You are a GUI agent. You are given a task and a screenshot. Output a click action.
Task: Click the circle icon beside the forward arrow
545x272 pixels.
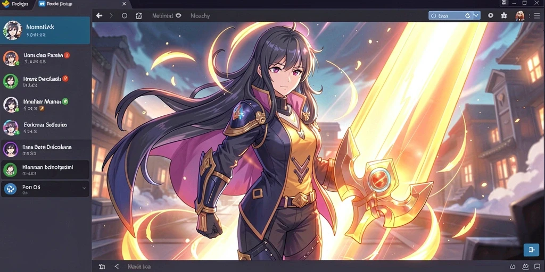tap(125, 15)
